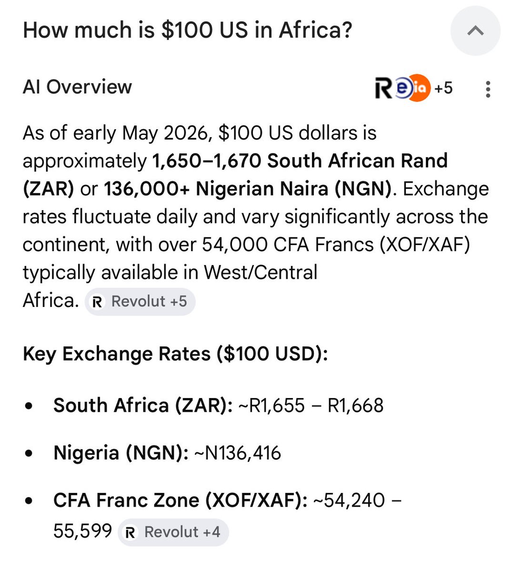Click the blue 'e' source icon

click(402, 88)
